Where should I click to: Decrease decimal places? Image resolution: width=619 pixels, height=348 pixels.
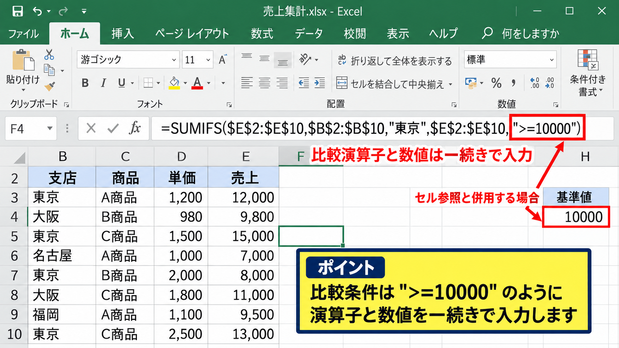click(x=550, y=83)
